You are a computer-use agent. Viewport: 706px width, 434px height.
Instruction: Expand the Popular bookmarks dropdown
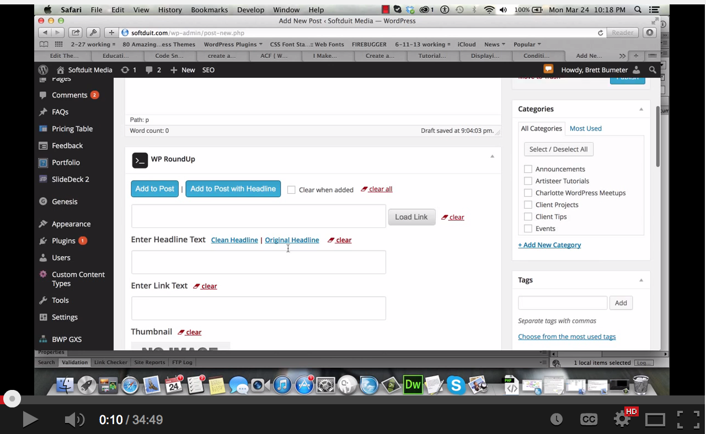[x=527, y=45]
